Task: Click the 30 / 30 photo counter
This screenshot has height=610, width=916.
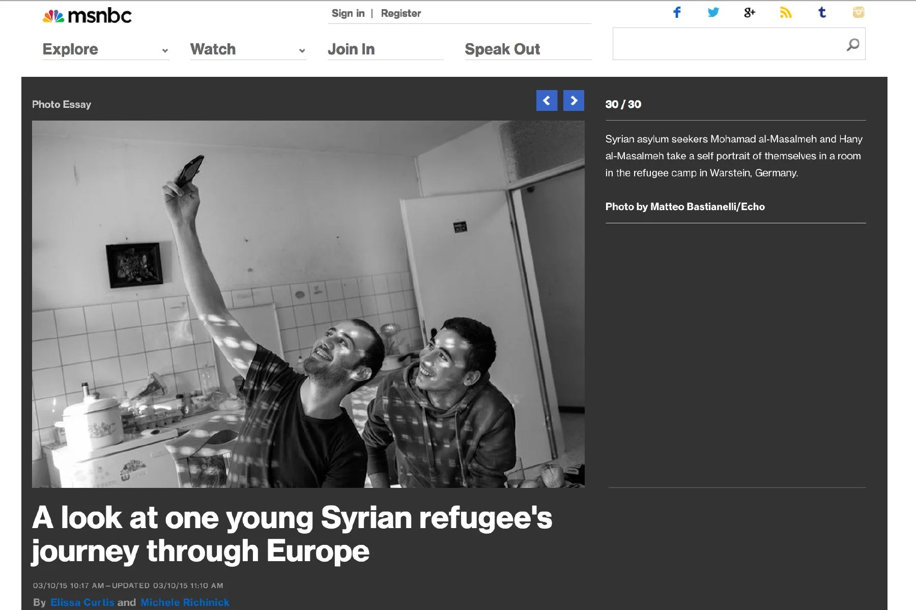Action: (623, 104)
